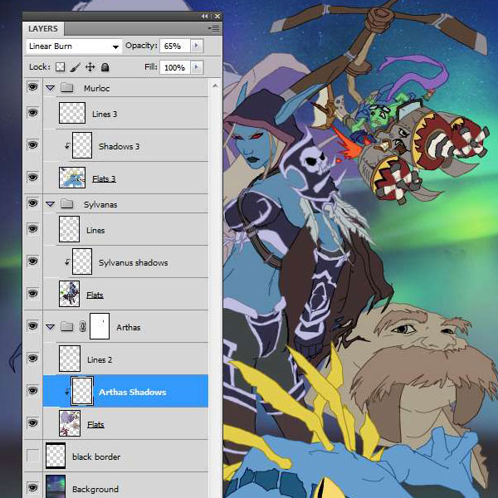The height and width of the screenshot is (498, 498).
Task: Select the Flats 3 layer name
Action: (104, 179)
